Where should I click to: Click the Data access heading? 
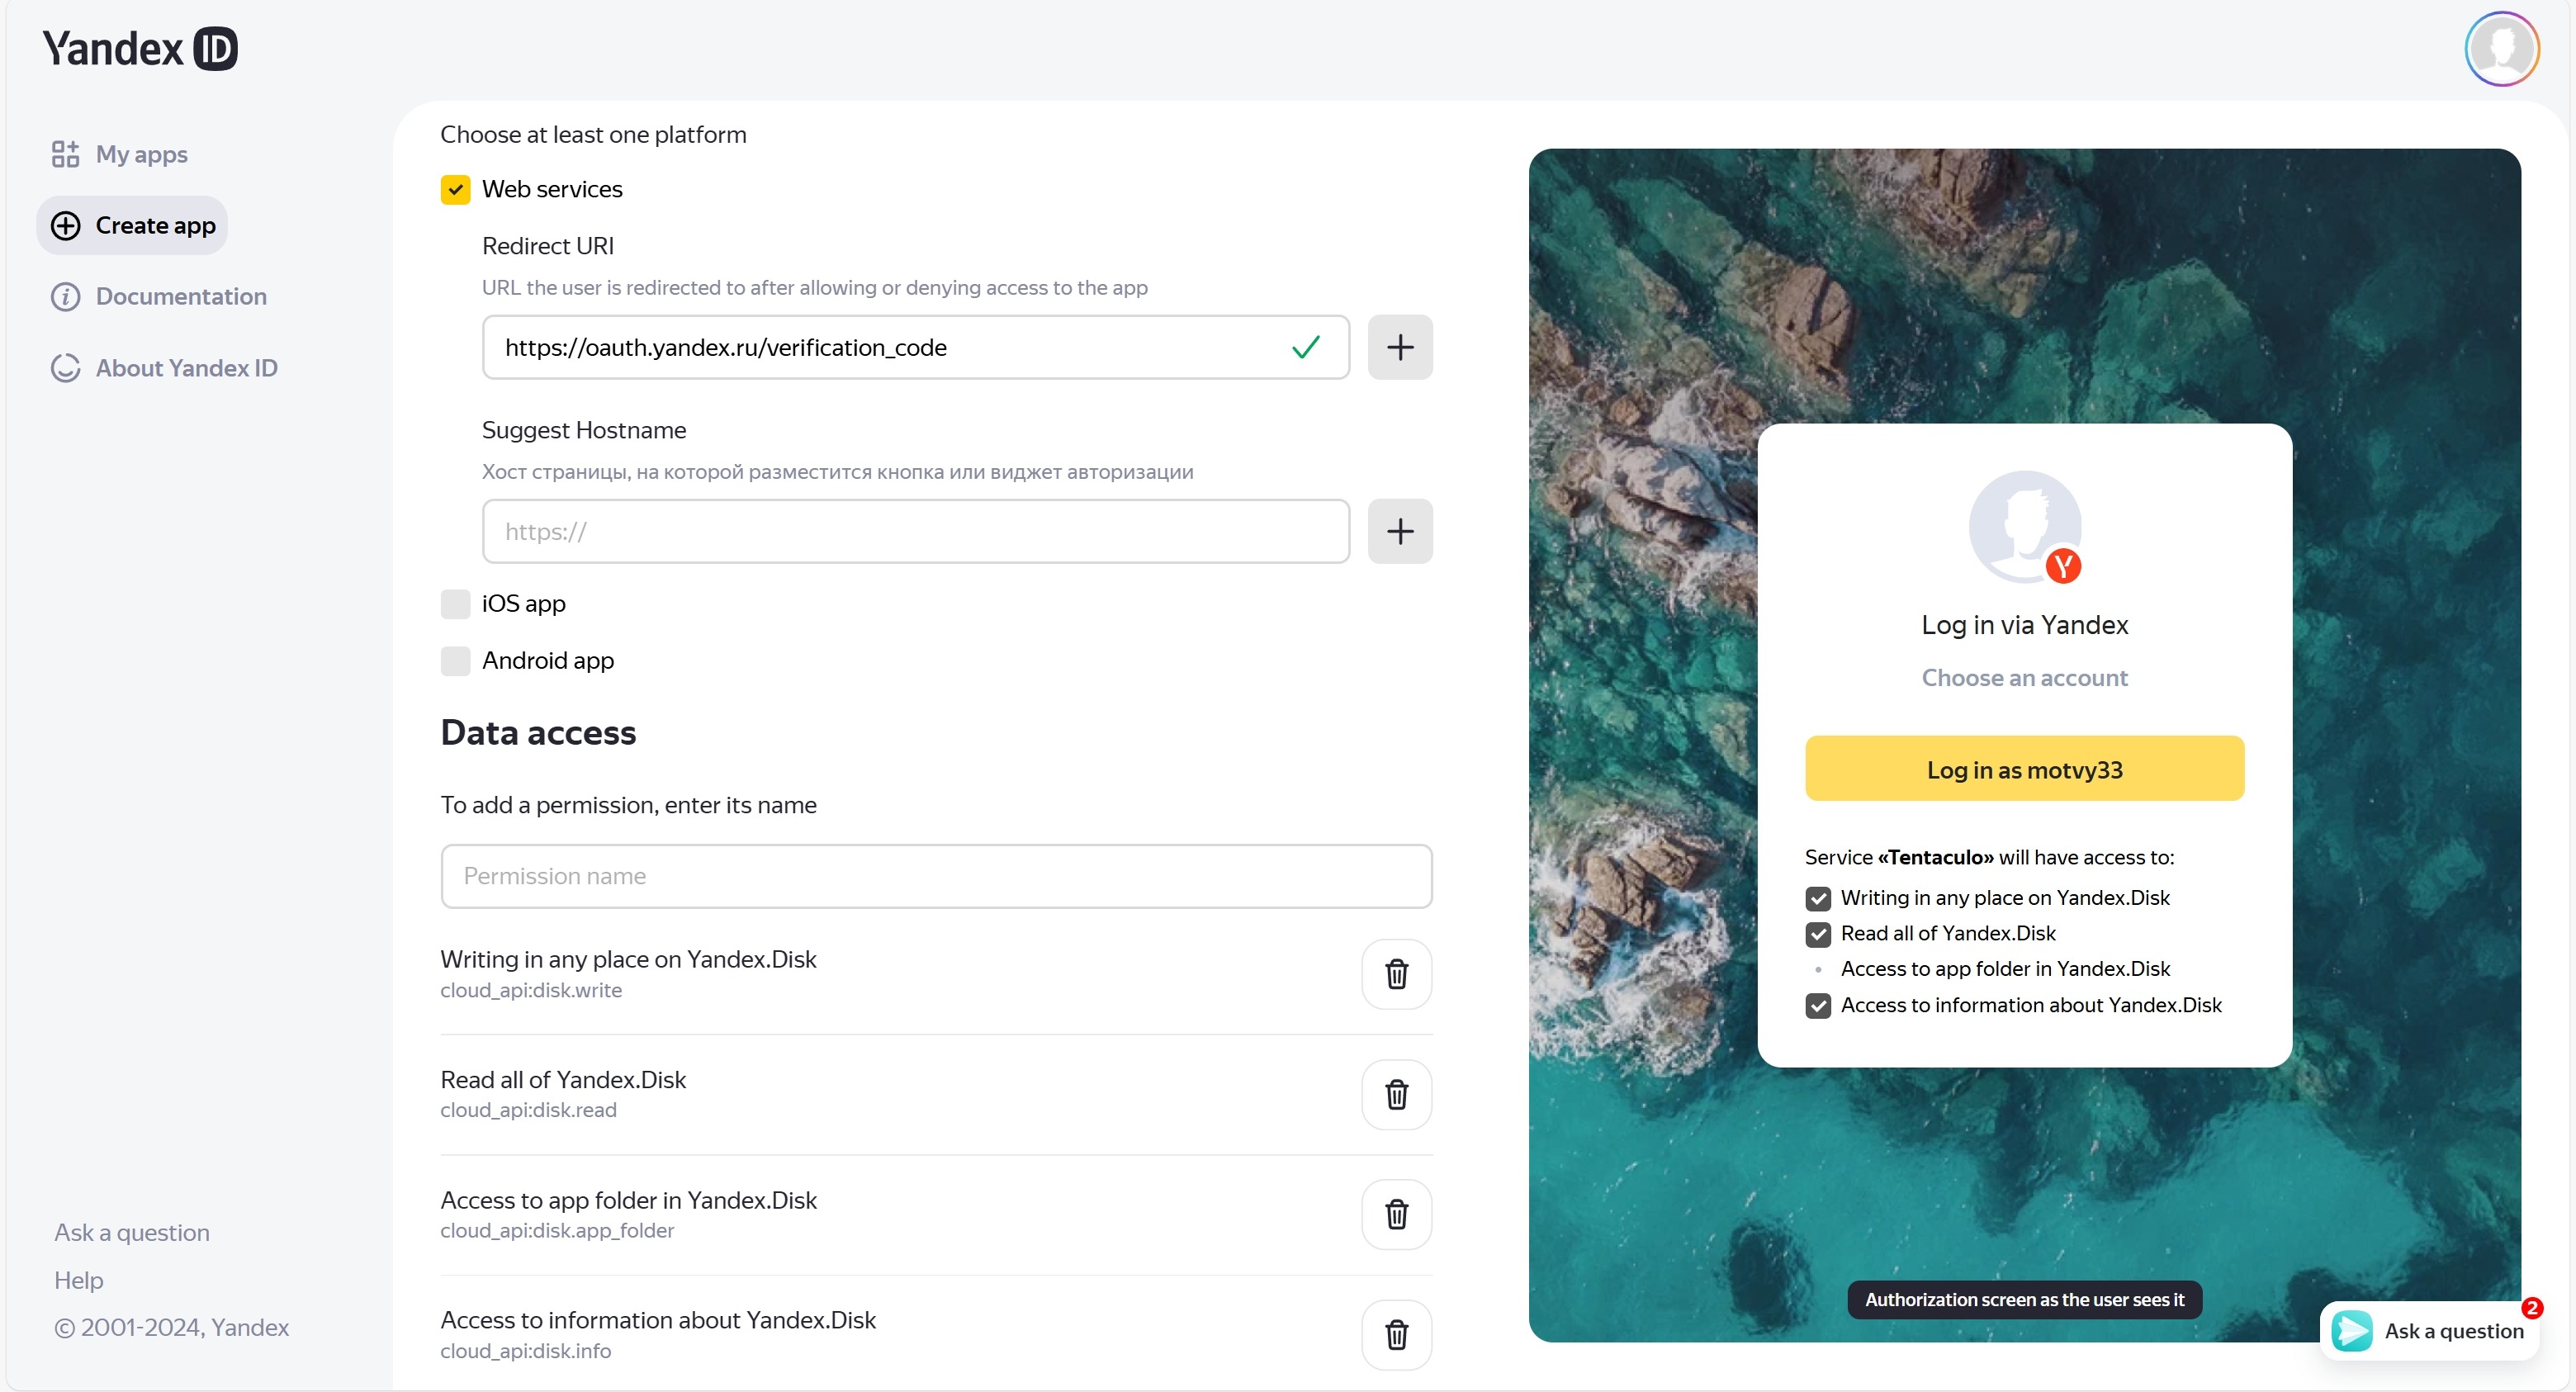tap(538, 732)
